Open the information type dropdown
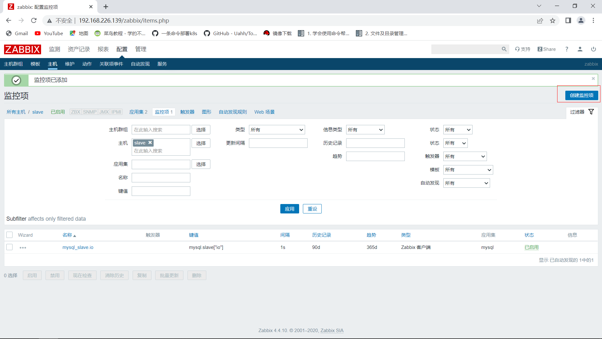The width and height of the screenshot is (602, 339). coord(365,130)
